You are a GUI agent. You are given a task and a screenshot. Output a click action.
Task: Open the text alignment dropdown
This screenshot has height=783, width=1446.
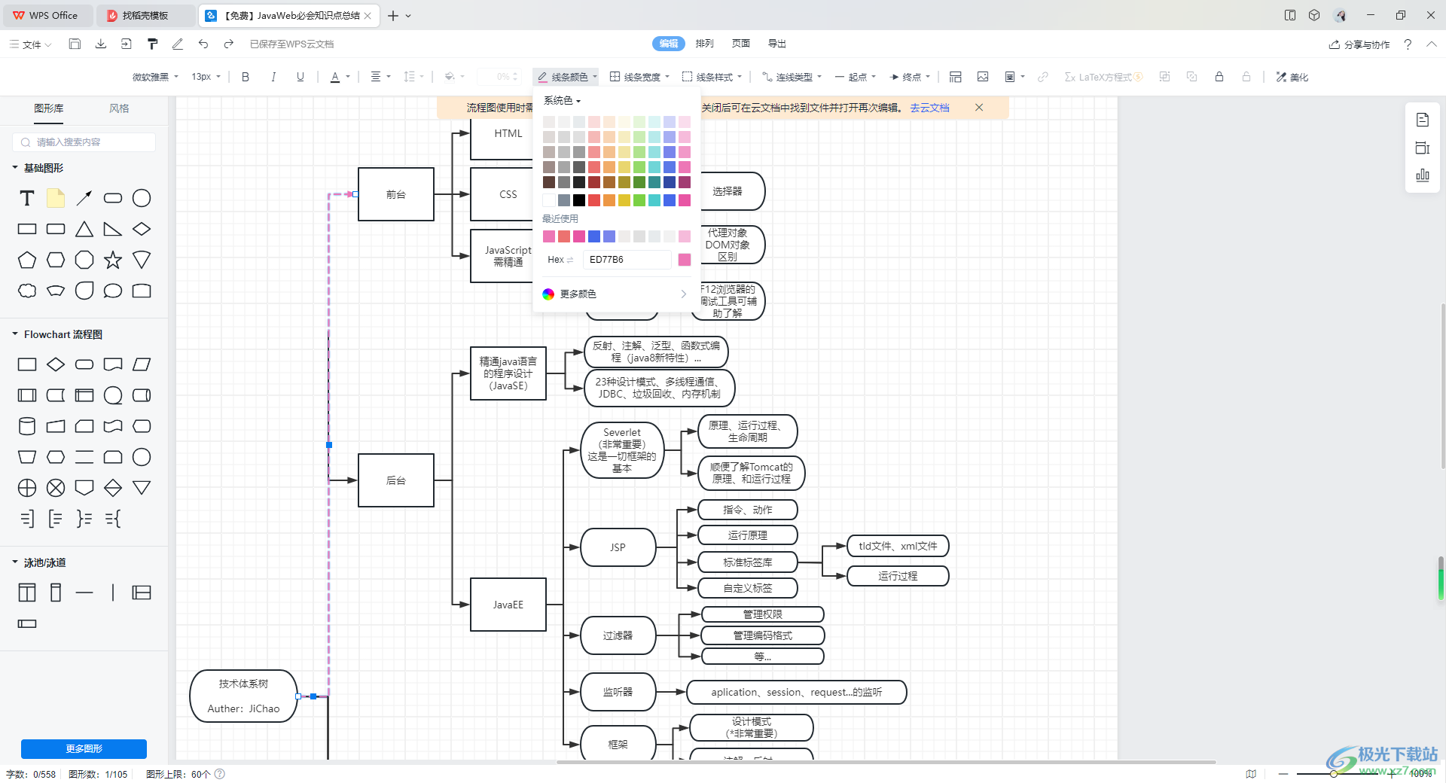click(380, 77)
